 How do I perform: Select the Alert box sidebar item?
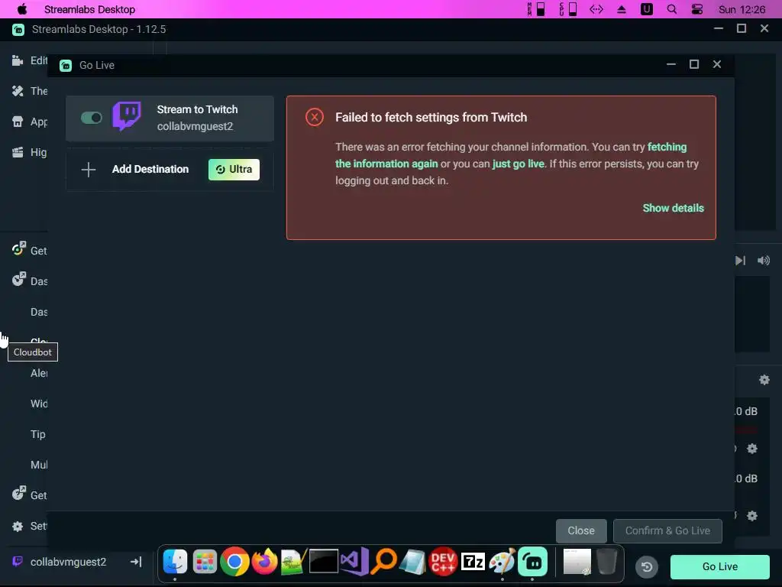[38, 373]
